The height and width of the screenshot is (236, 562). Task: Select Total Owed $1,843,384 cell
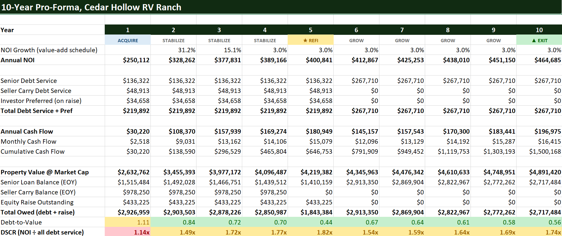coord(311,212)
